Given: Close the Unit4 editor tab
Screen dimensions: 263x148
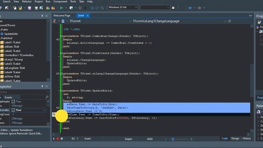Looking at the screenshot, I should click(88, 16).
